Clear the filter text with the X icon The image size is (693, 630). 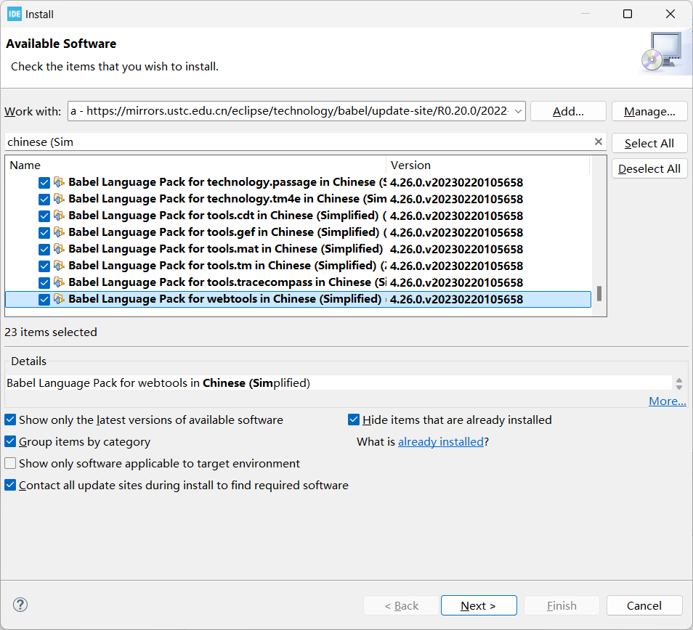coord(599,142)
